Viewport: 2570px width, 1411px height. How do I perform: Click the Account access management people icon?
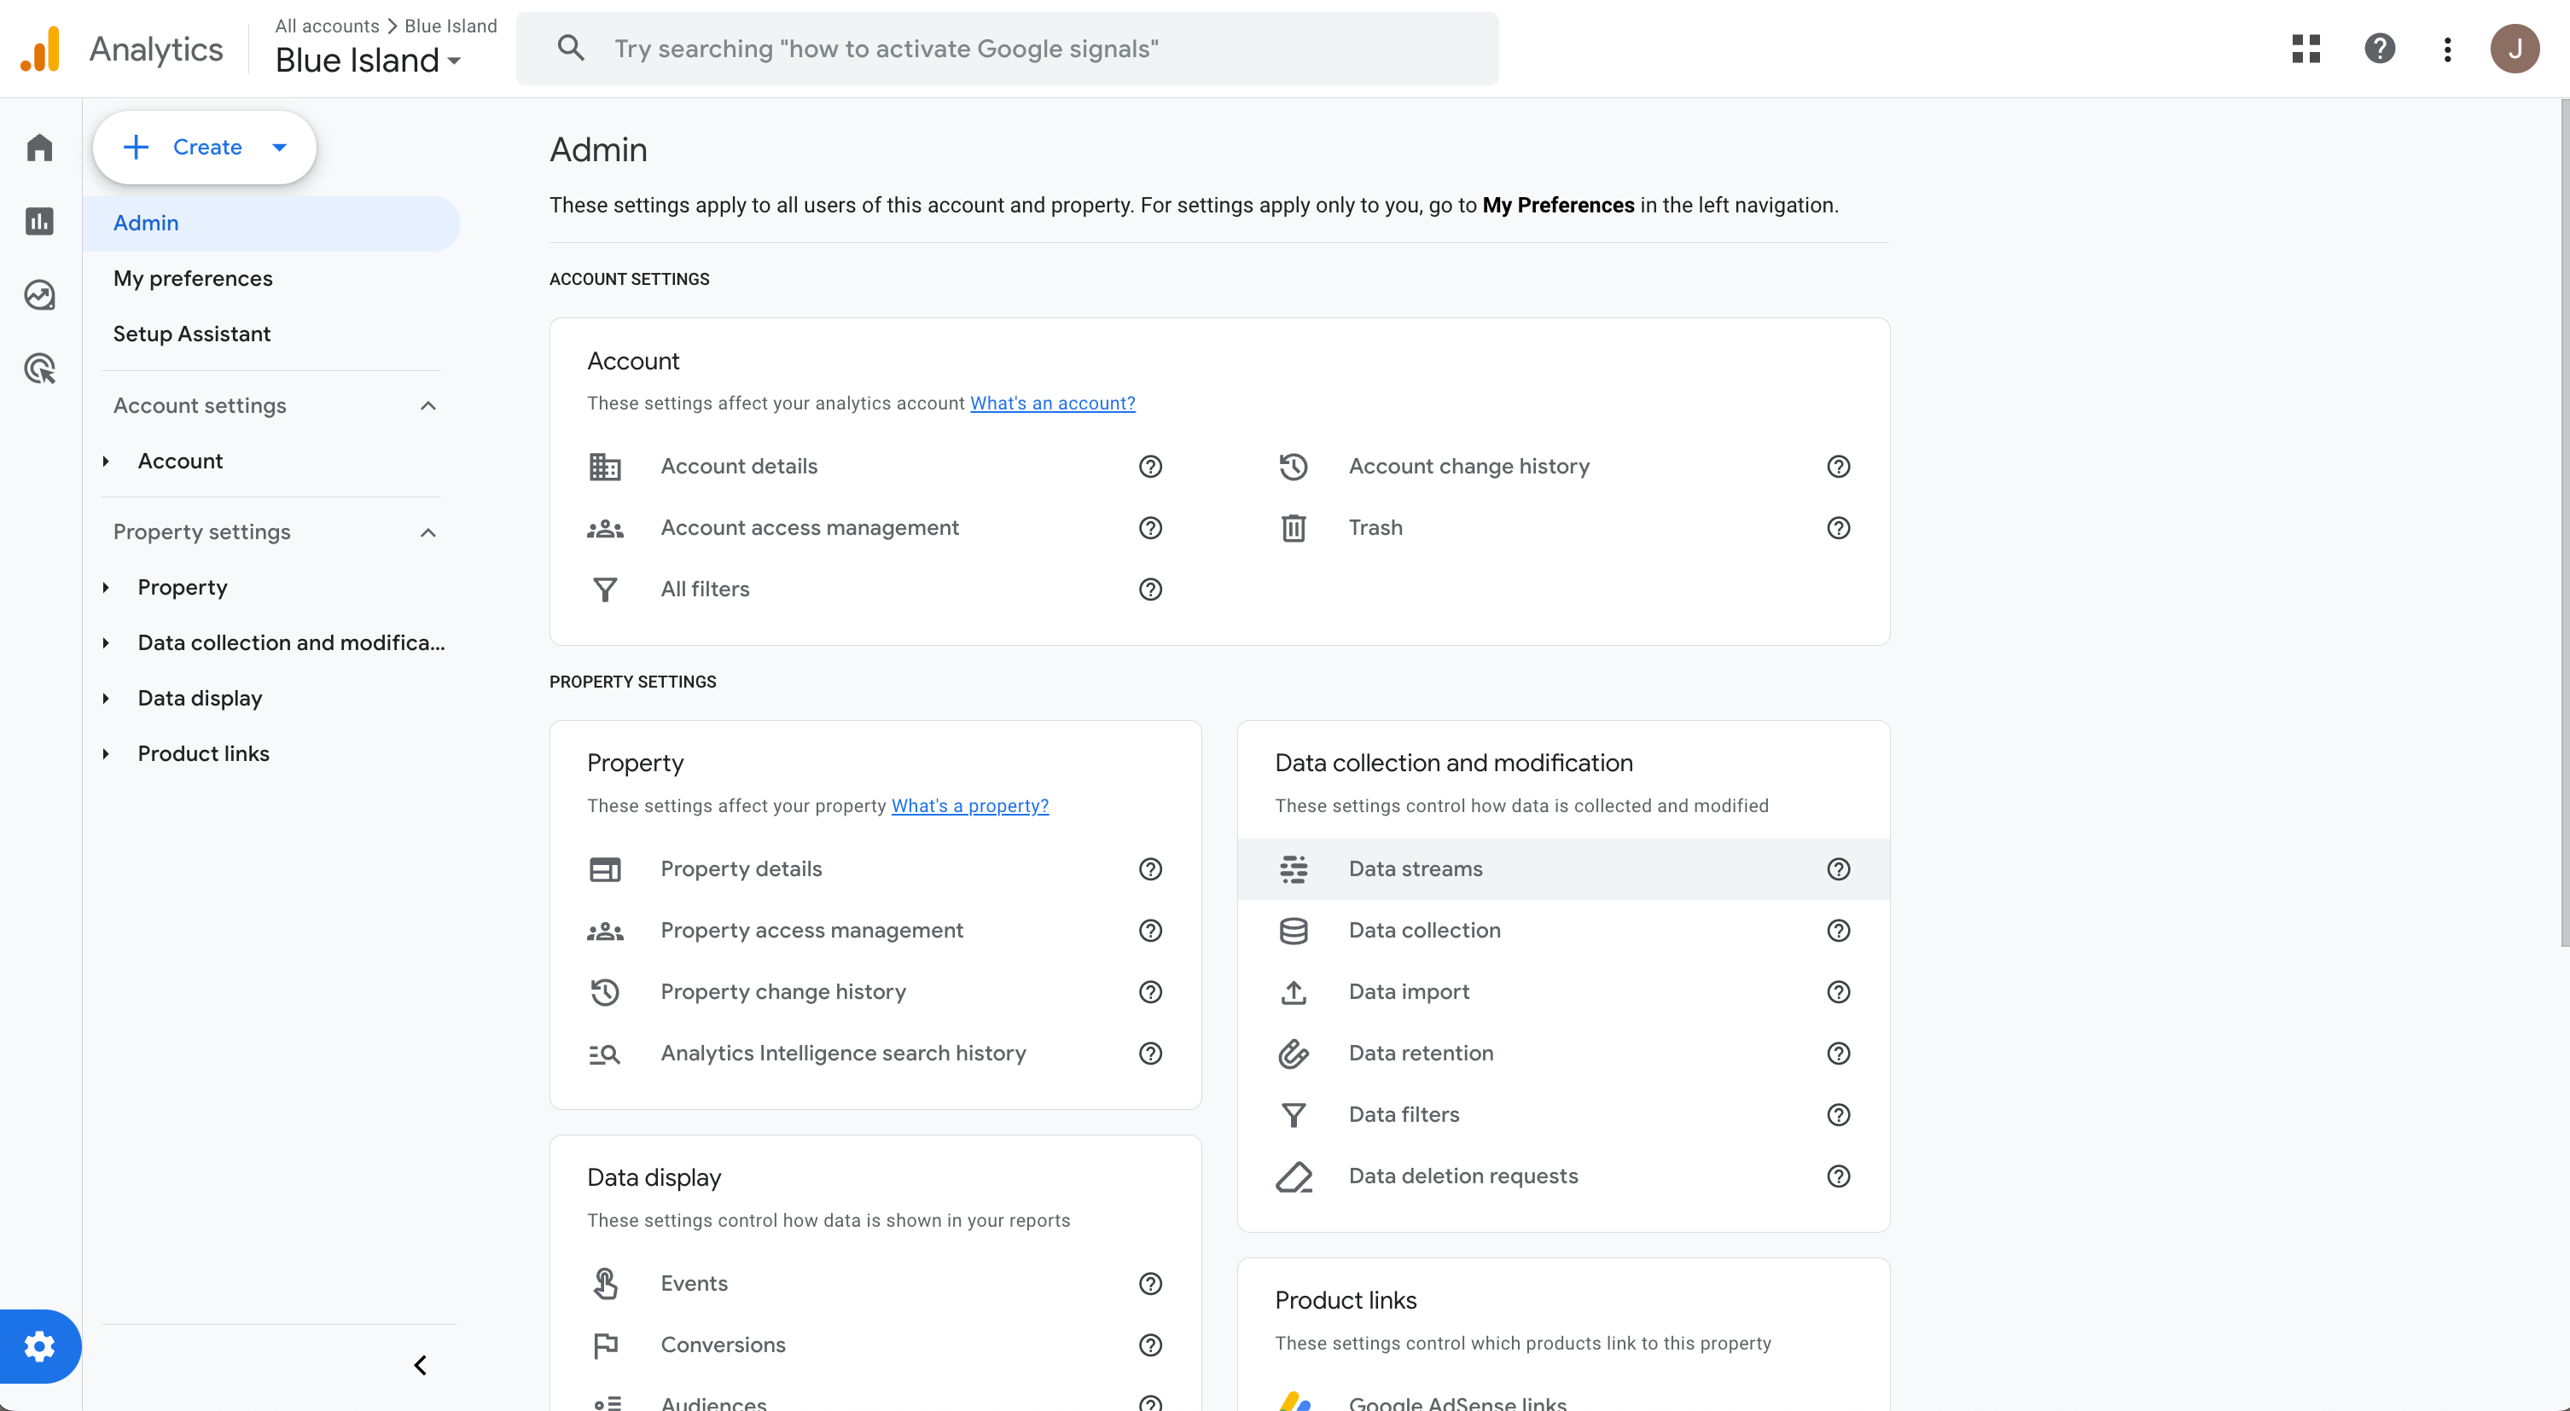tap(605, 529)
